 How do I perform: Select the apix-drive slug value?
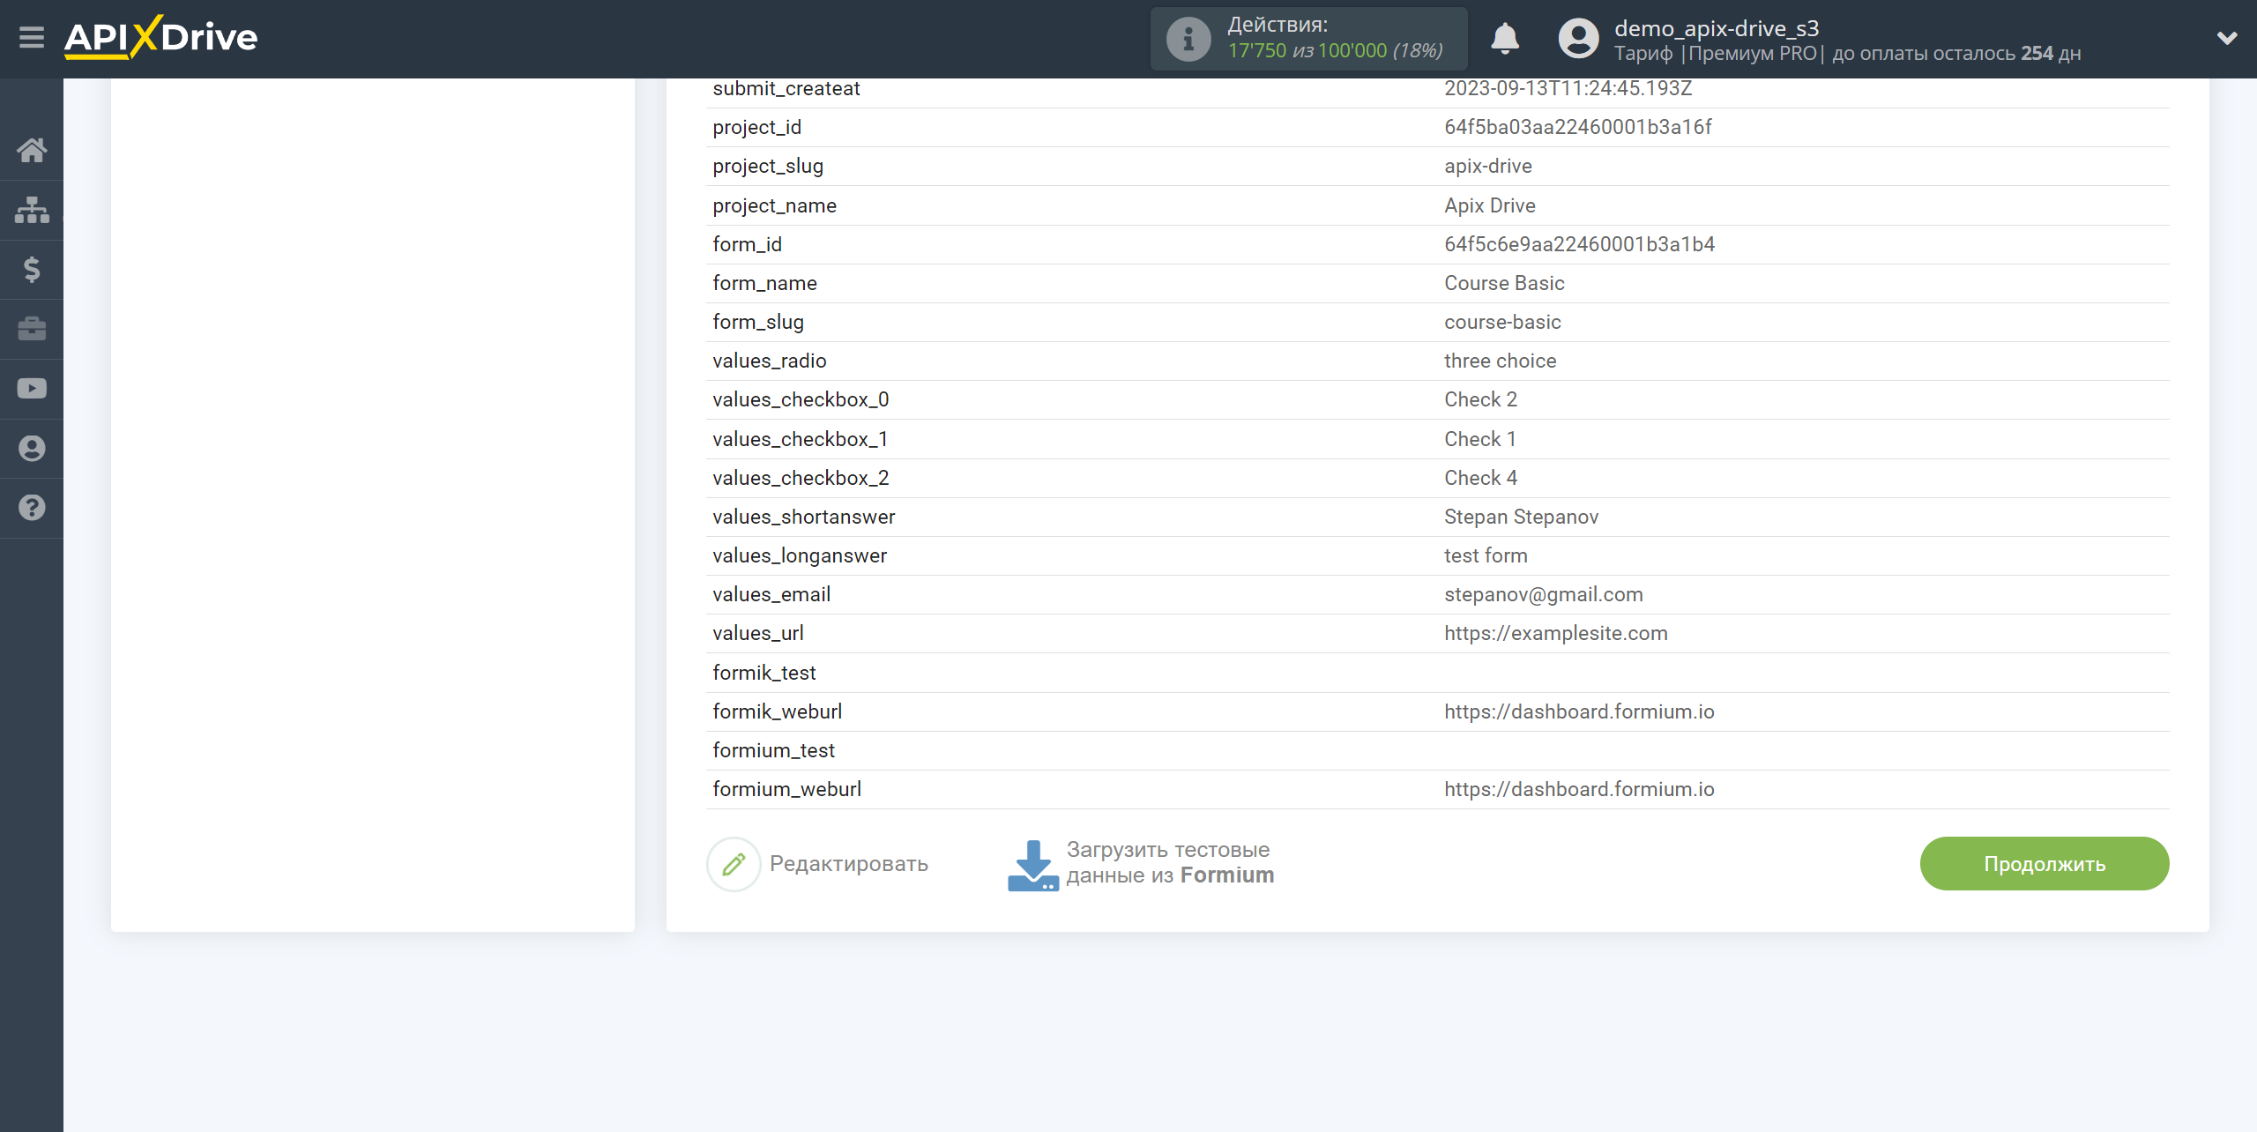1488,167
